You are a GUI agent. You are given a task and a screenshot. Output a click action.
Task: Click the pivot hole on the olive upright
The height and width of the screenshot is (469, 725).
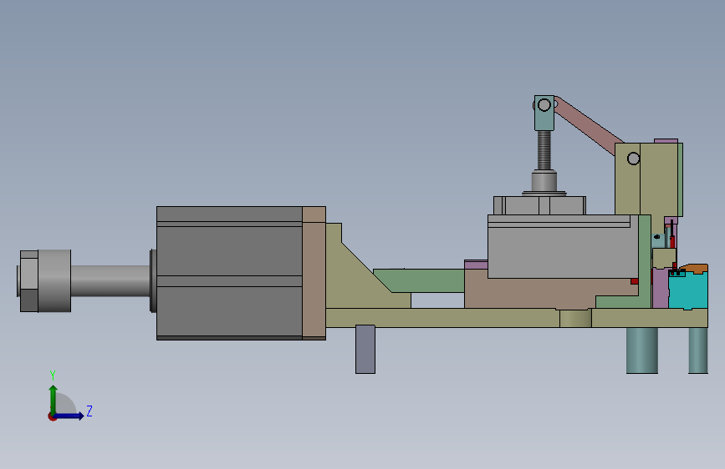634,159
